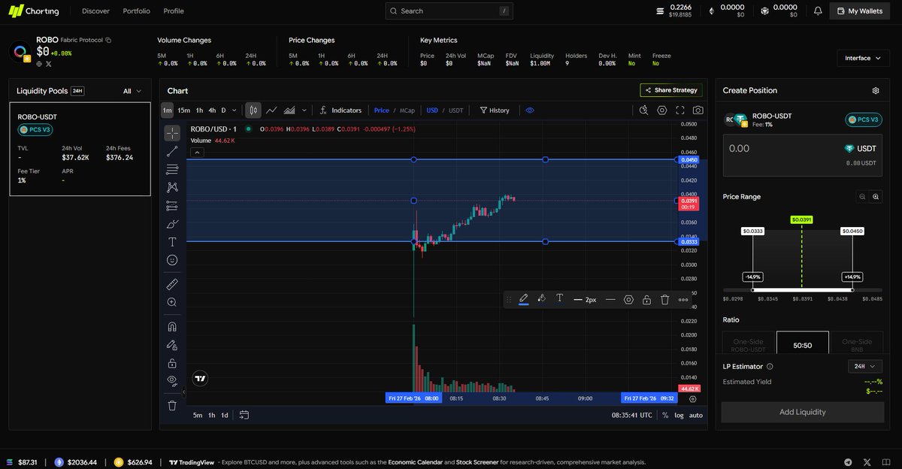The height and width of the screenshot is (469, 902).
Task: Switch to area chart style
Action: pos(289,110)
